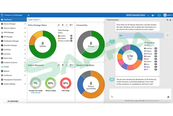Viewport: 173px width, 116px height.
Task: Click the 97% Disk Usage gauge
Action: (66, 83)
